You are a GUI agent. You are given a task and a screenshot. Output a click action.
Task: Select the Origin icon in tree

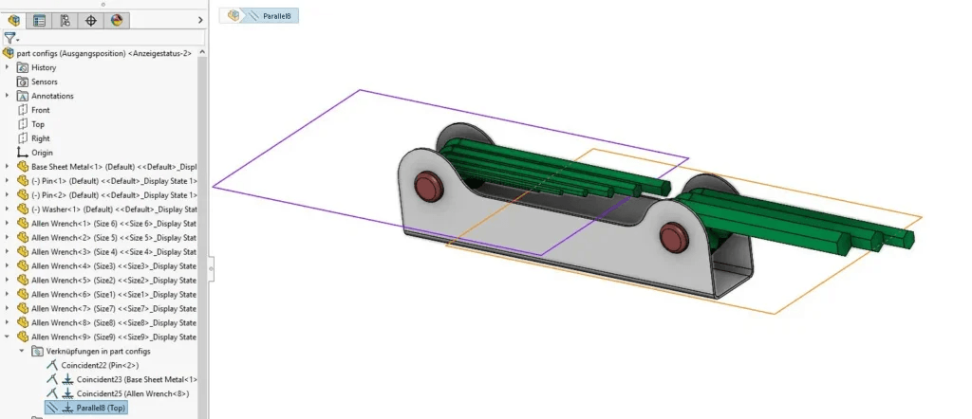[23, 153]
